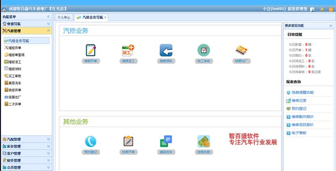Click the 维修派工 dispatch icon
Viewport: 336px width, 171px height.
128,50
